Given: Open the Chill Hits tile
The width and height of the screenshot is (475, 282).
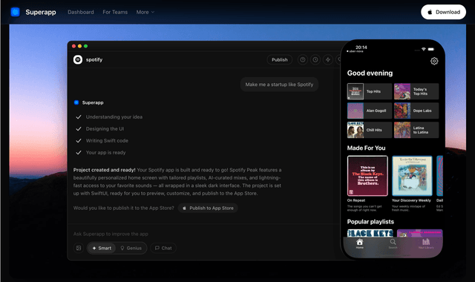Looking at the screenshot, I should [x=370, y=130].
